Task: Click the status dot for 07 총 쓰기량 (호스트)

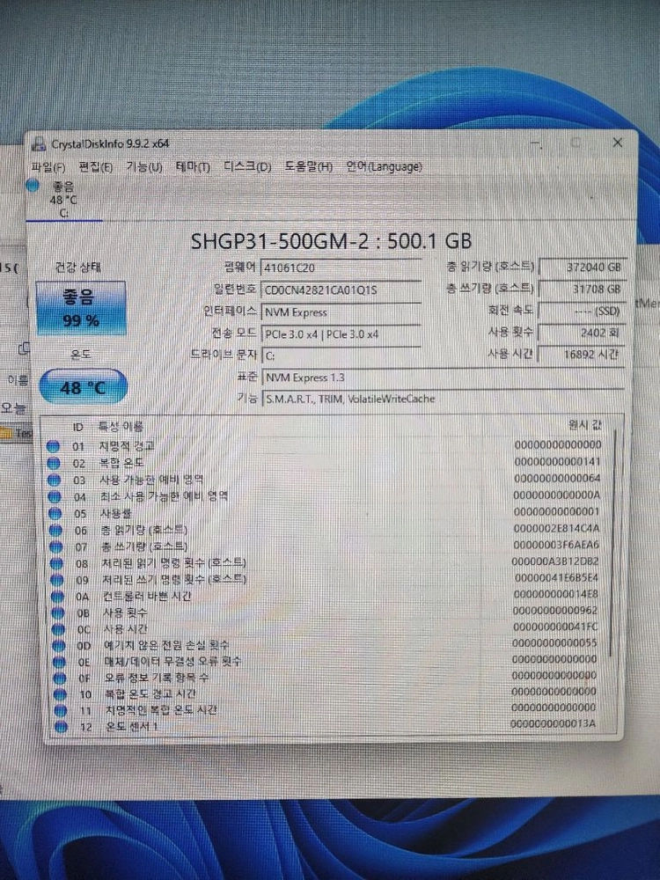Action: tap(56, 546)
